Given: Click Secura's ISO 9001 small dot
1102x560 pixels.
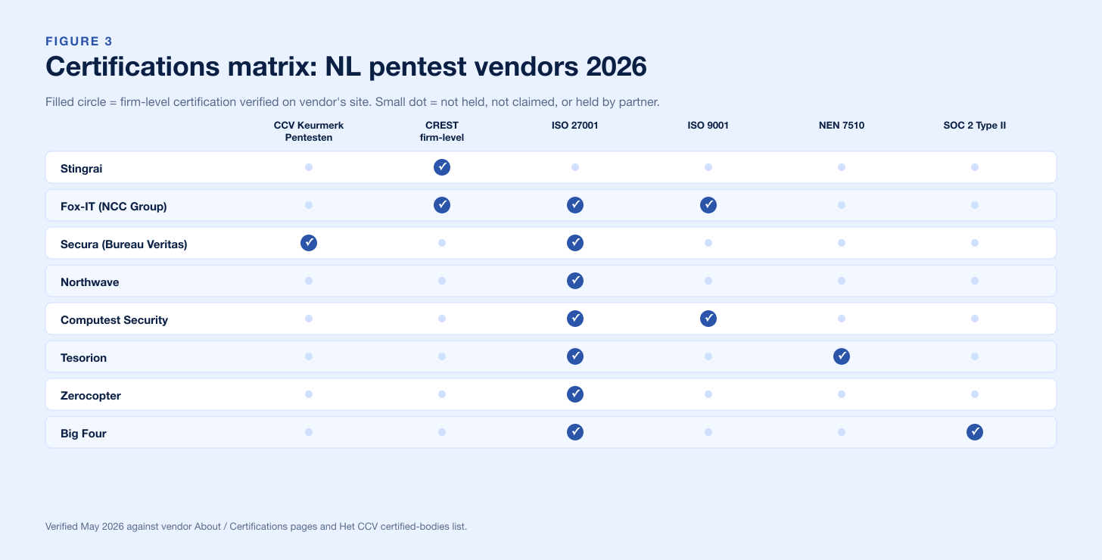Looking at the screenshot, I should point(708,243).
